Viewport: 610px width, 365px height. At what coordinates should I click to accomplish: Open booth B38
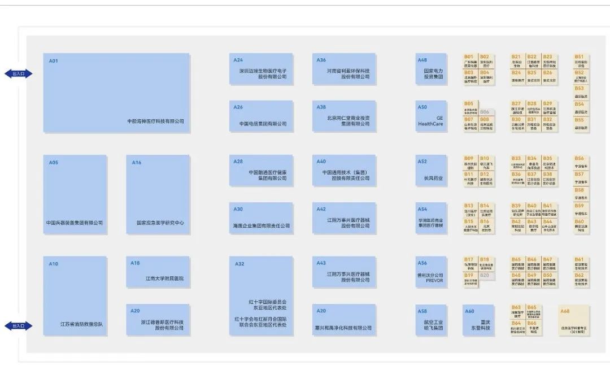pyautogui.click(x=550, y=179)
